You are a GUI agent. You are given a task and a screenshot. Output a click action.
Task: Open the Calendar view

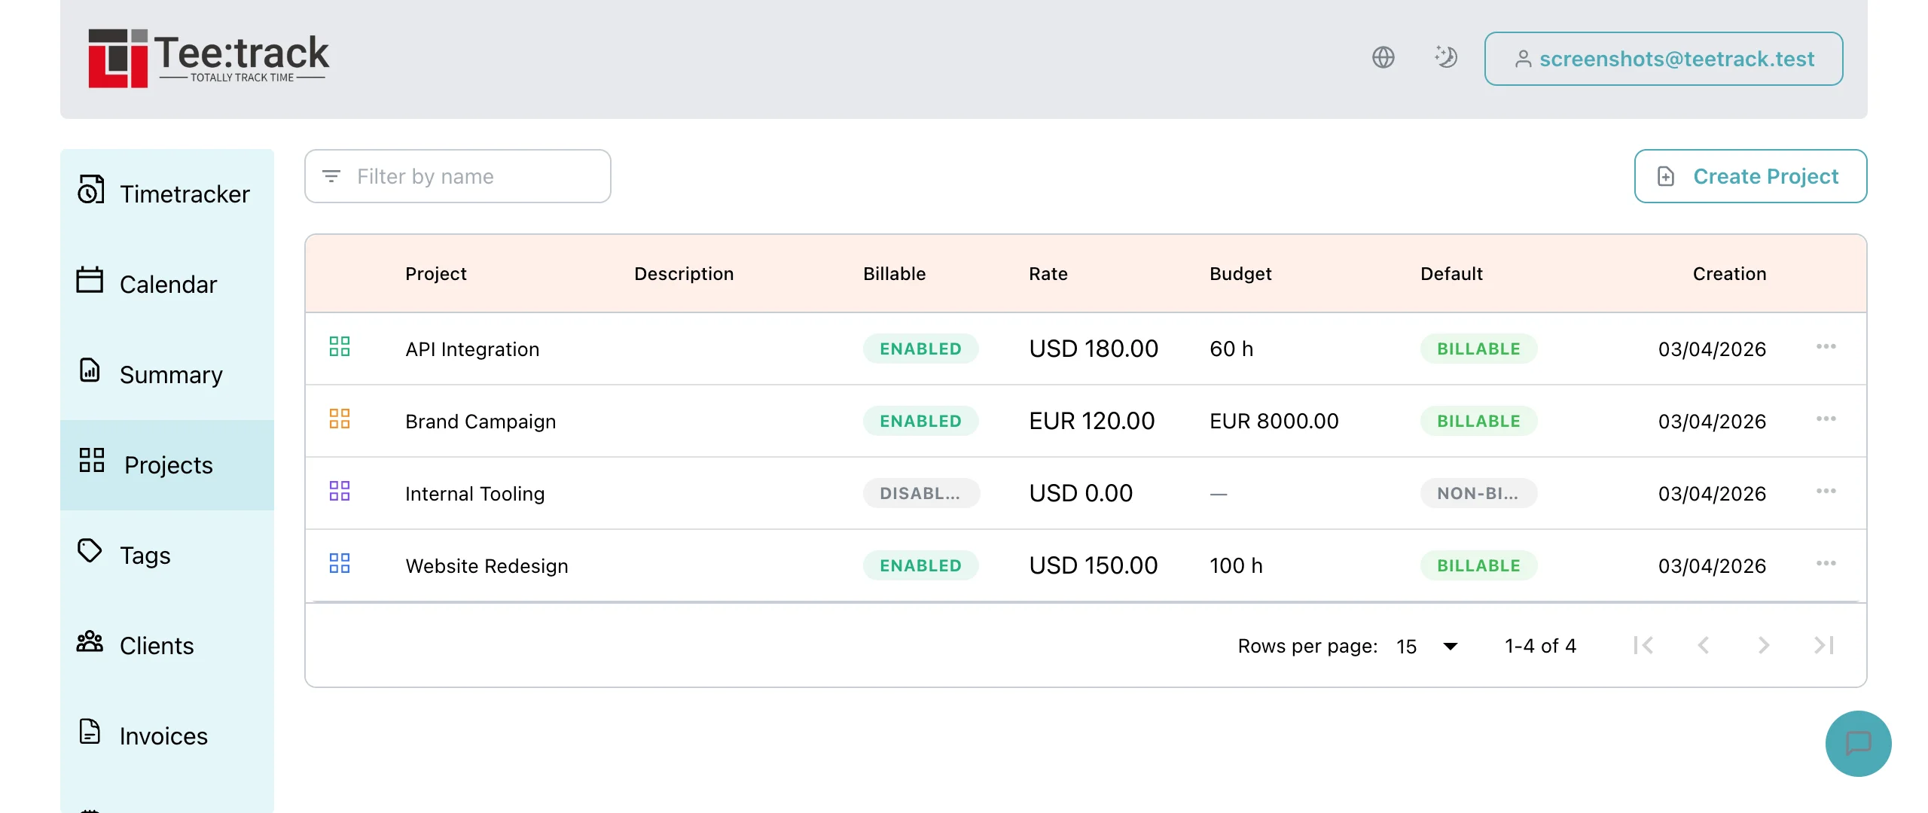(x=167, y=285)
